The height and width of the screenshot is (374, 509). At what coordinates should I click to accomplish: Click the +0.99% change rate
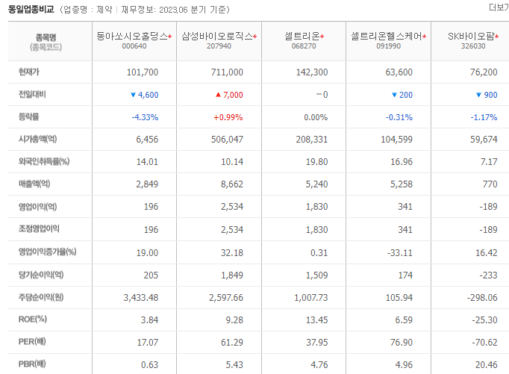[x=228, y=117]
